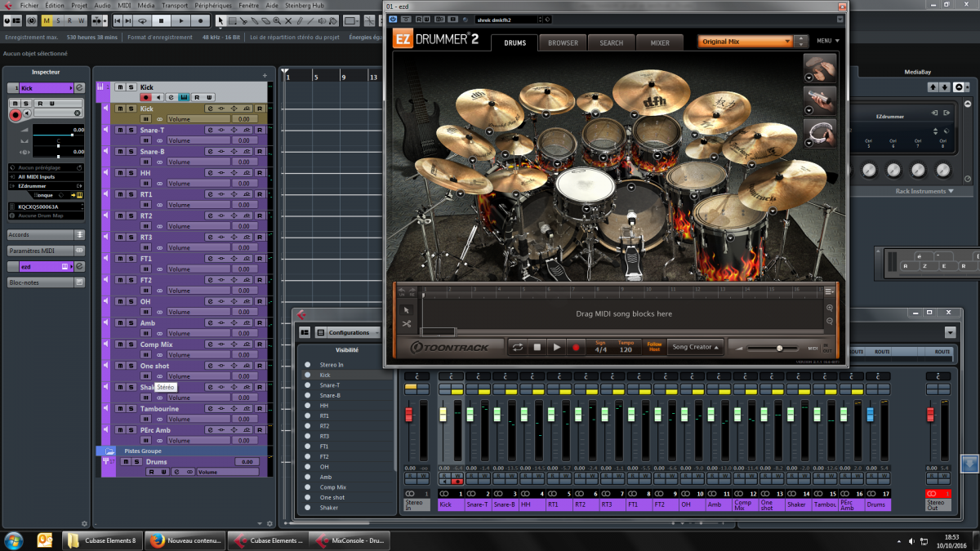Switch to EZdrummer MIXER tab
Viewport: 980px width, 551px height.
point(660,42)
